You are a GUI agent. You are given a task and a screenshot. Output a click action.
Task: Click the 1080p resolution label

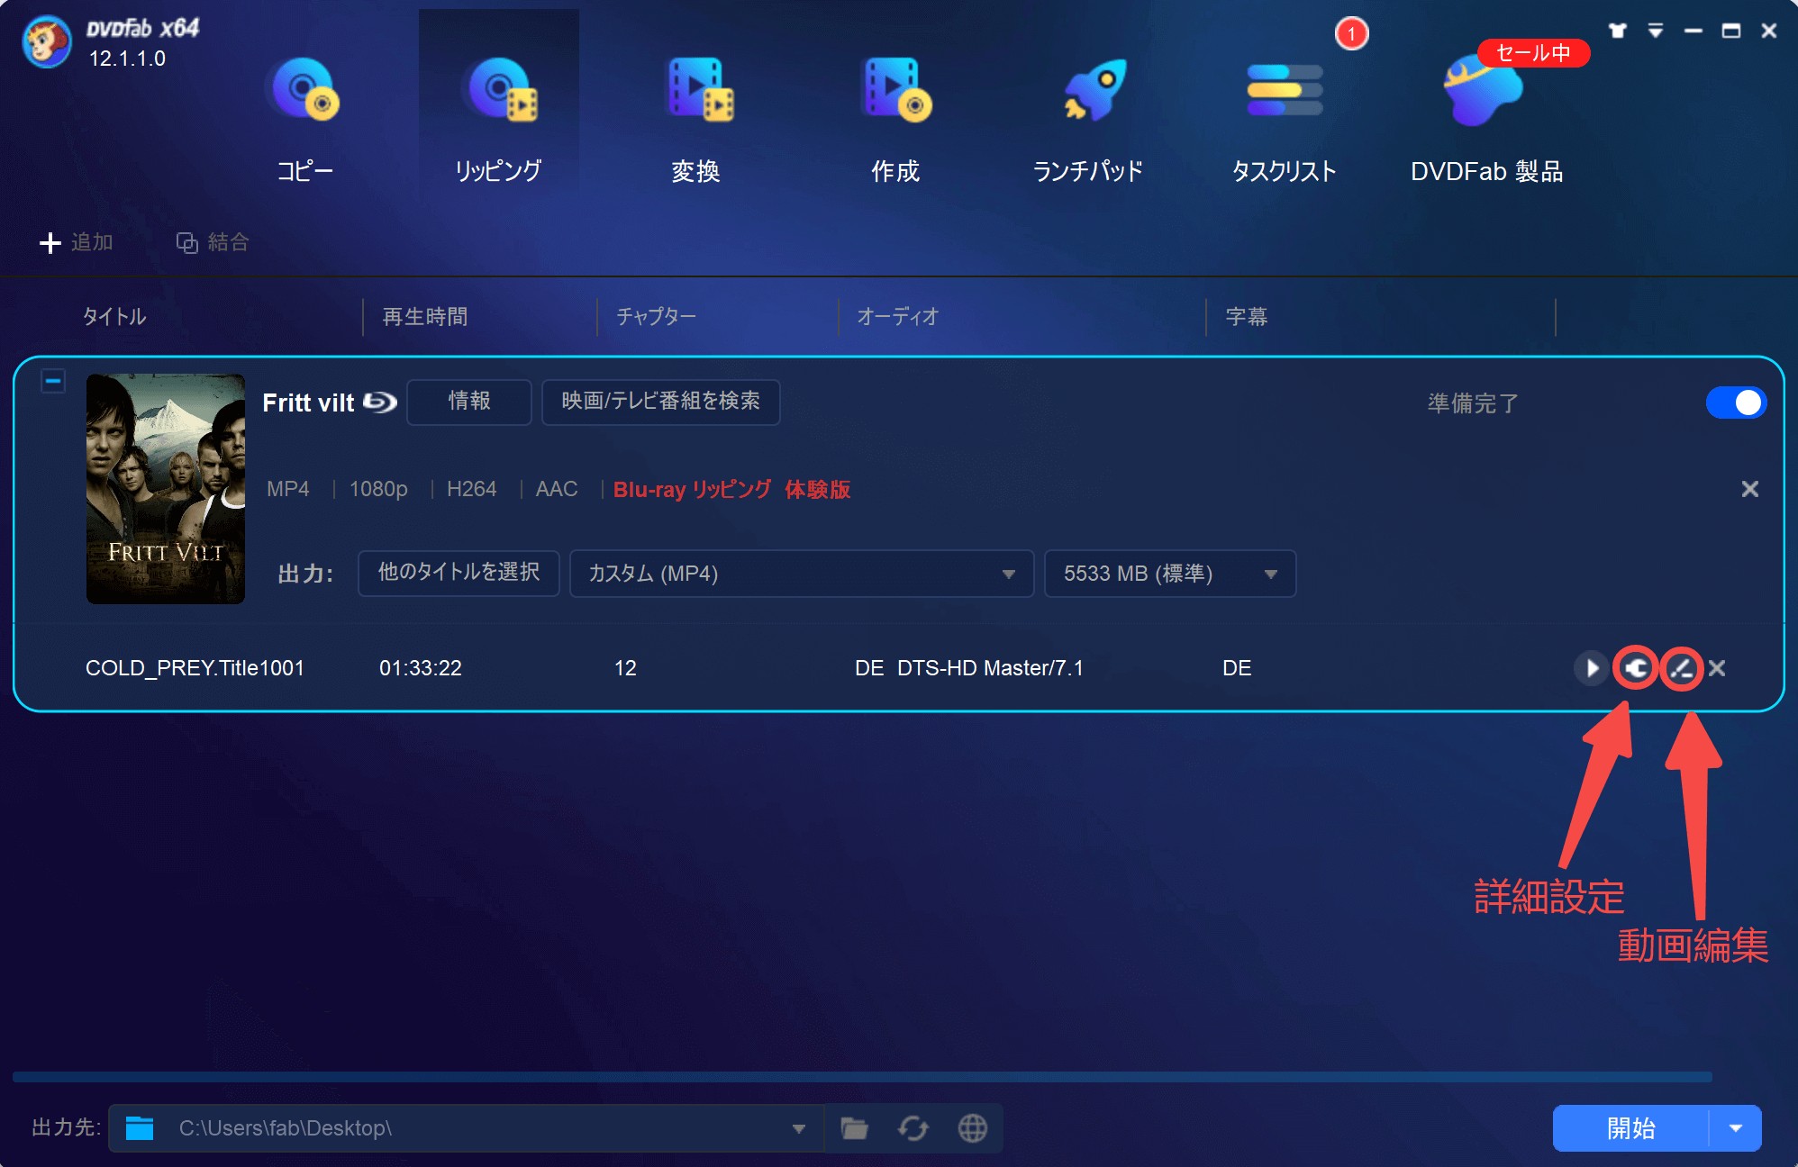[378, 489]
